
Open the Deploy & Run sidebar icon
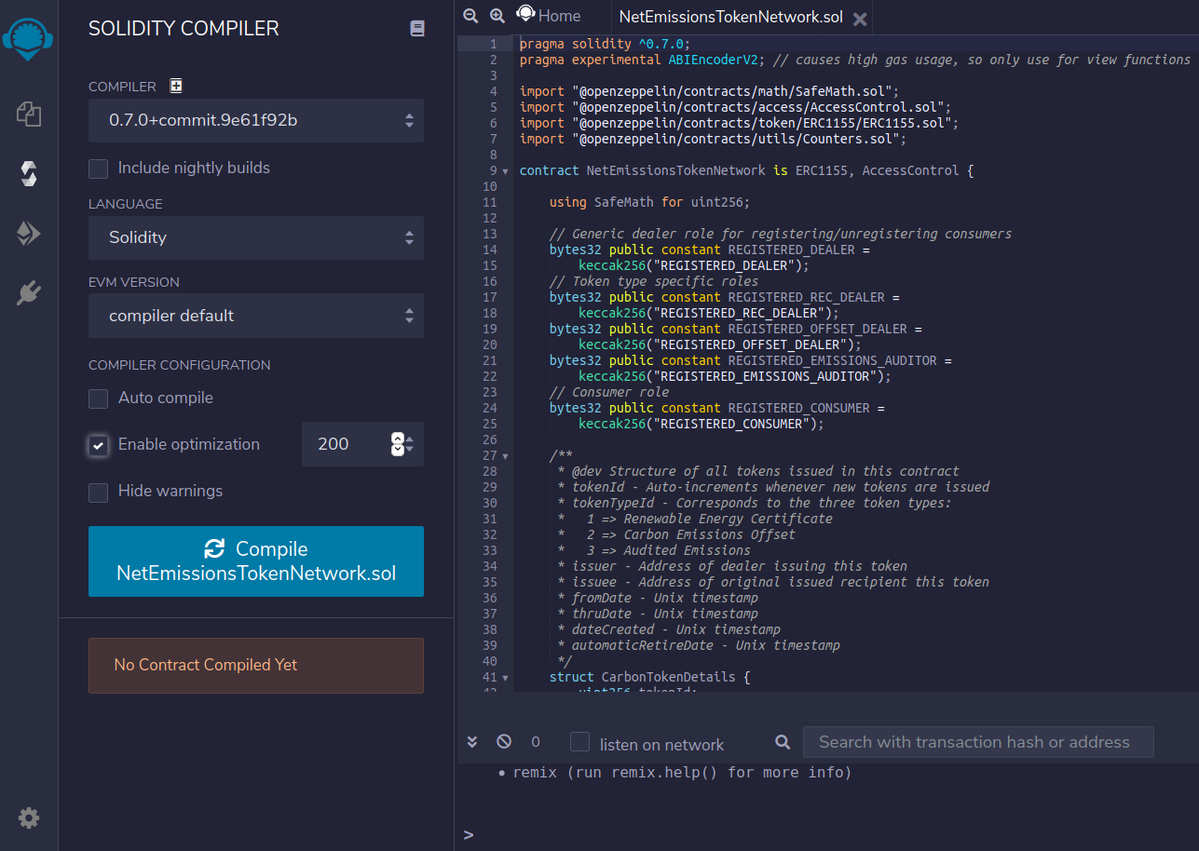point(29,233)
